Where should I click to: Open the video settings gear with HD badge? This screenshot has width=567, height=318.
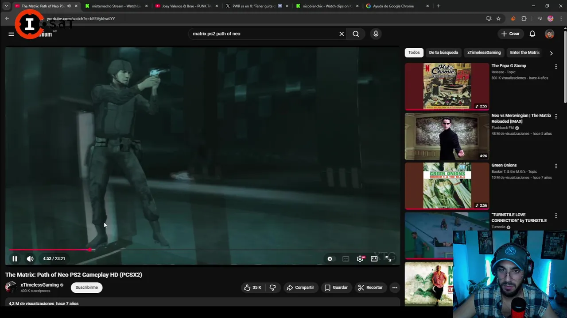(x=360, y=259)
